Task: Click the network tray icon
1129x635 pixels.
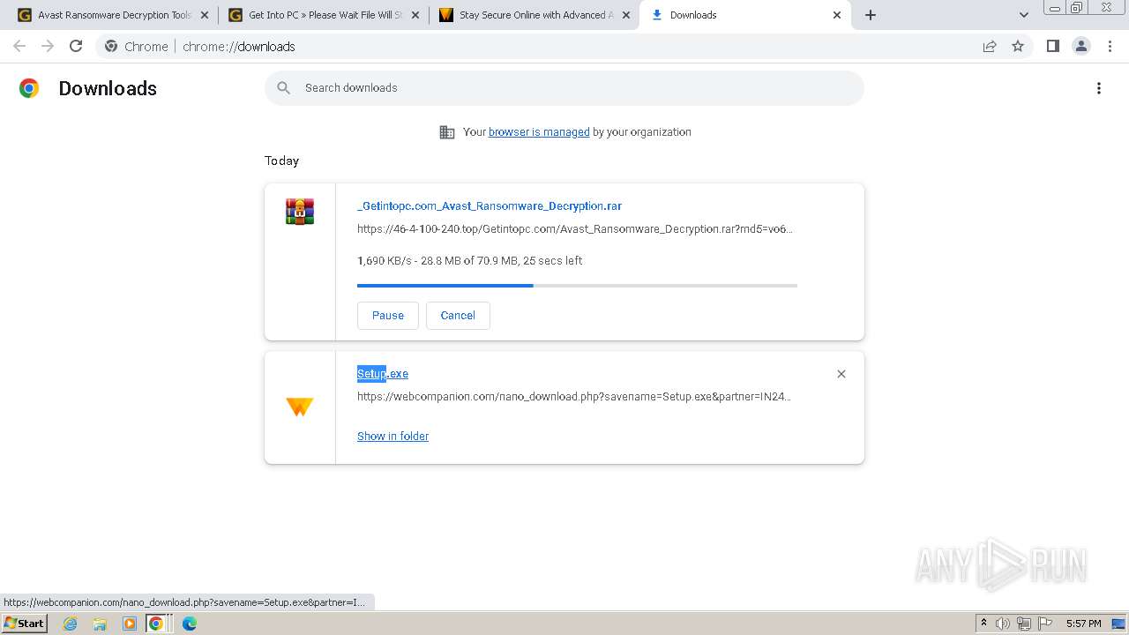Action: (1024, 624)
